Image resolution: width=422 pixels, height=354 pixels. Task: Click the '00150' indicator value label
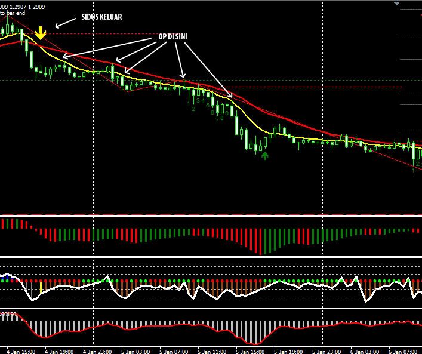8,314
